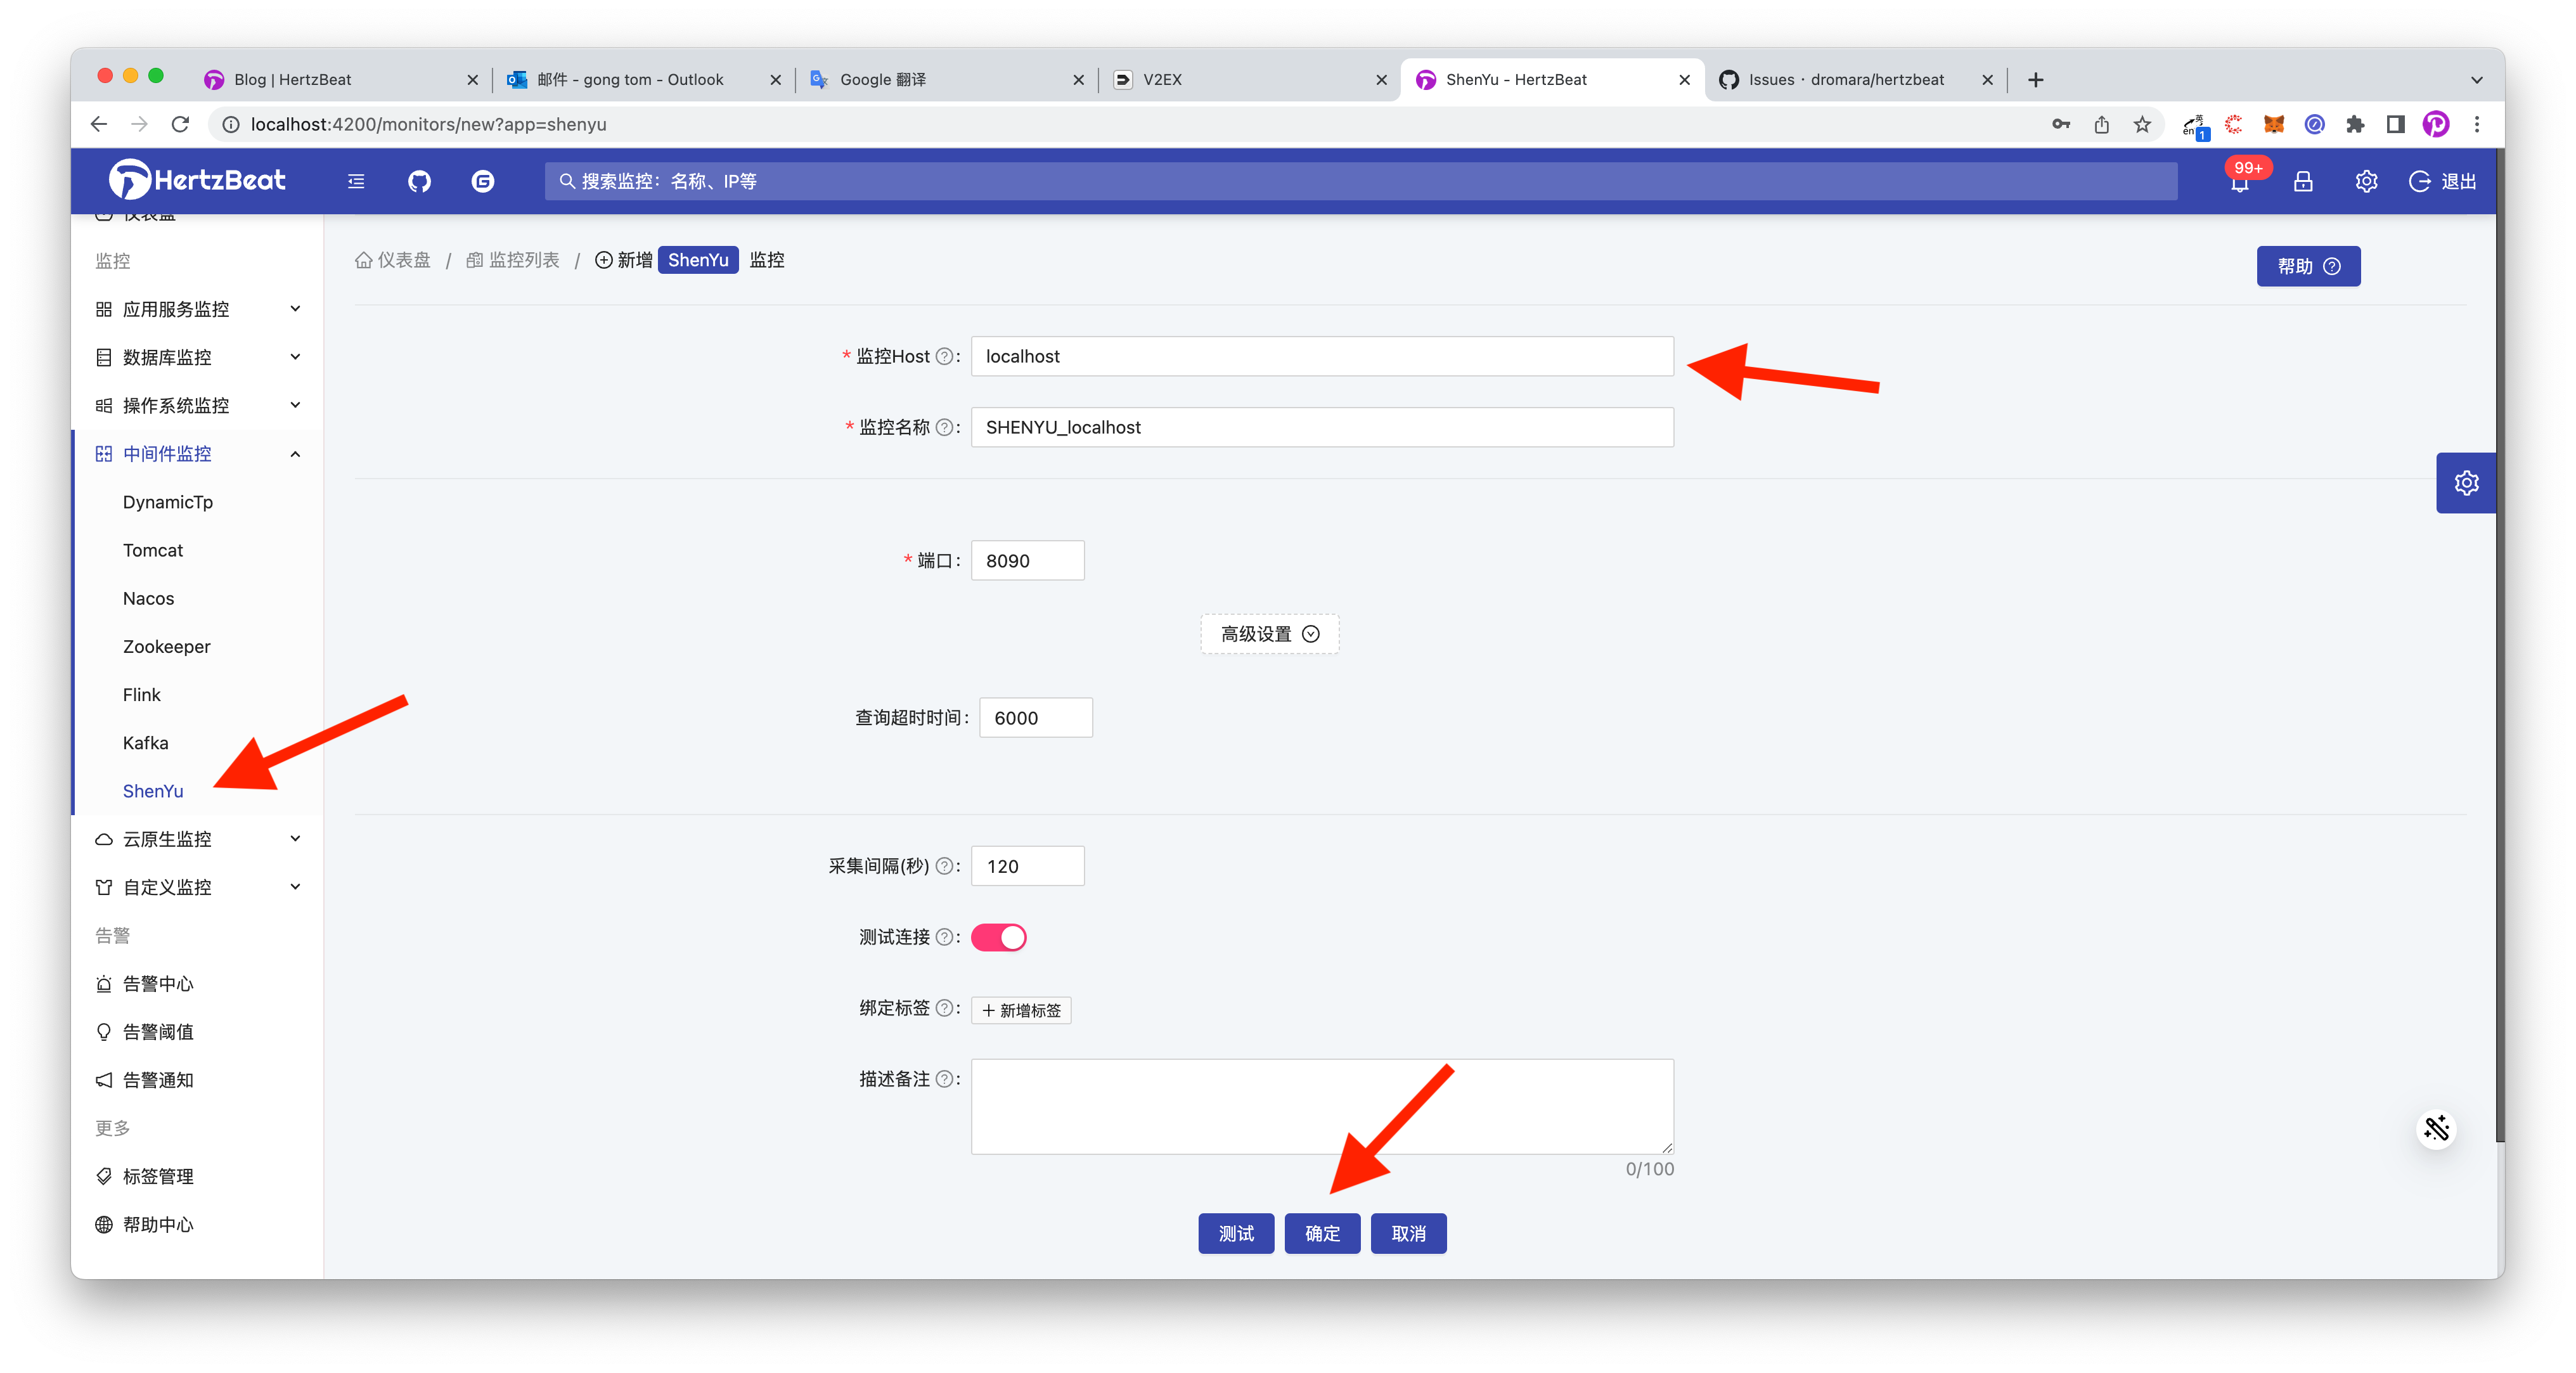The image size is (2576, 1373).
Task: Click the 确定 confirm button
Action: point(1322,1233)
